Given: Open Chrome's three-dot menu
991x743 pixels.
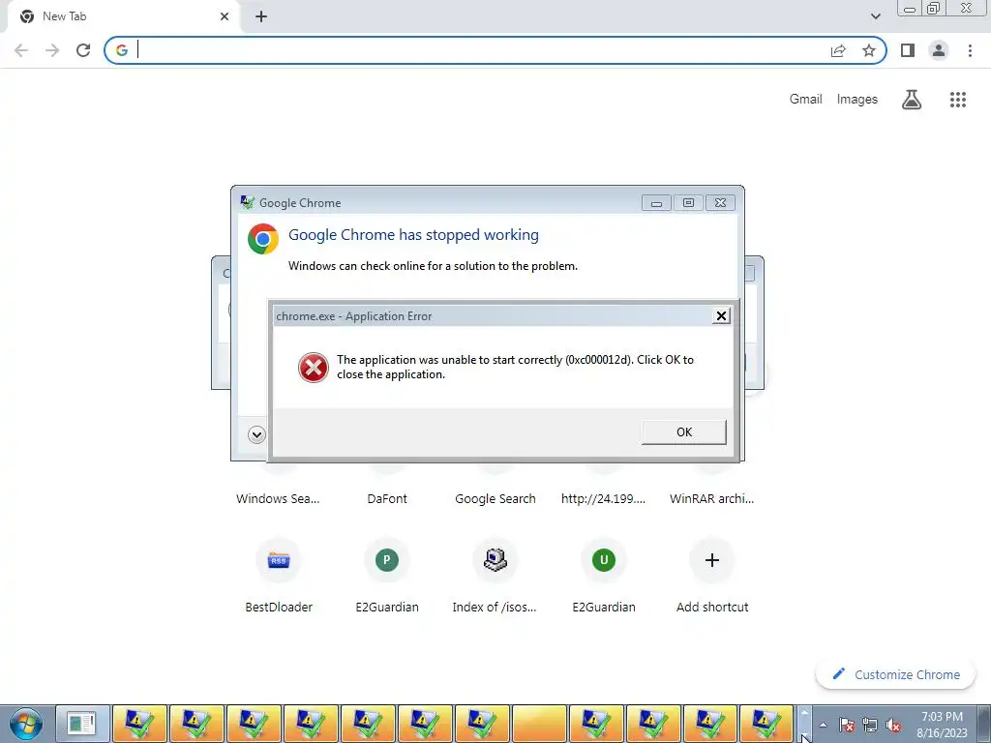Looking at the screenshot, I should click(x=970, y=50).
